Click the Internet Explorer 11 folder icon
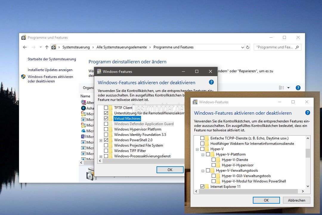 click(207, 187)
